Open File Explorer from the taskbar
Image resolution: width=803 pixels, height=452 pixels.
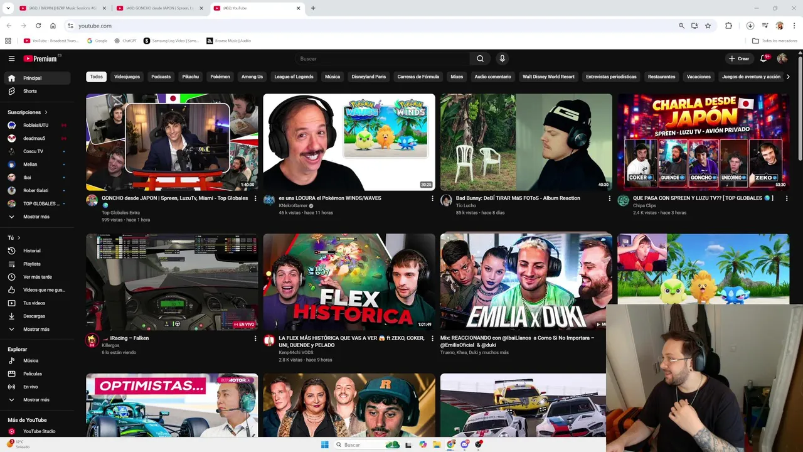(x=437, y=444)
